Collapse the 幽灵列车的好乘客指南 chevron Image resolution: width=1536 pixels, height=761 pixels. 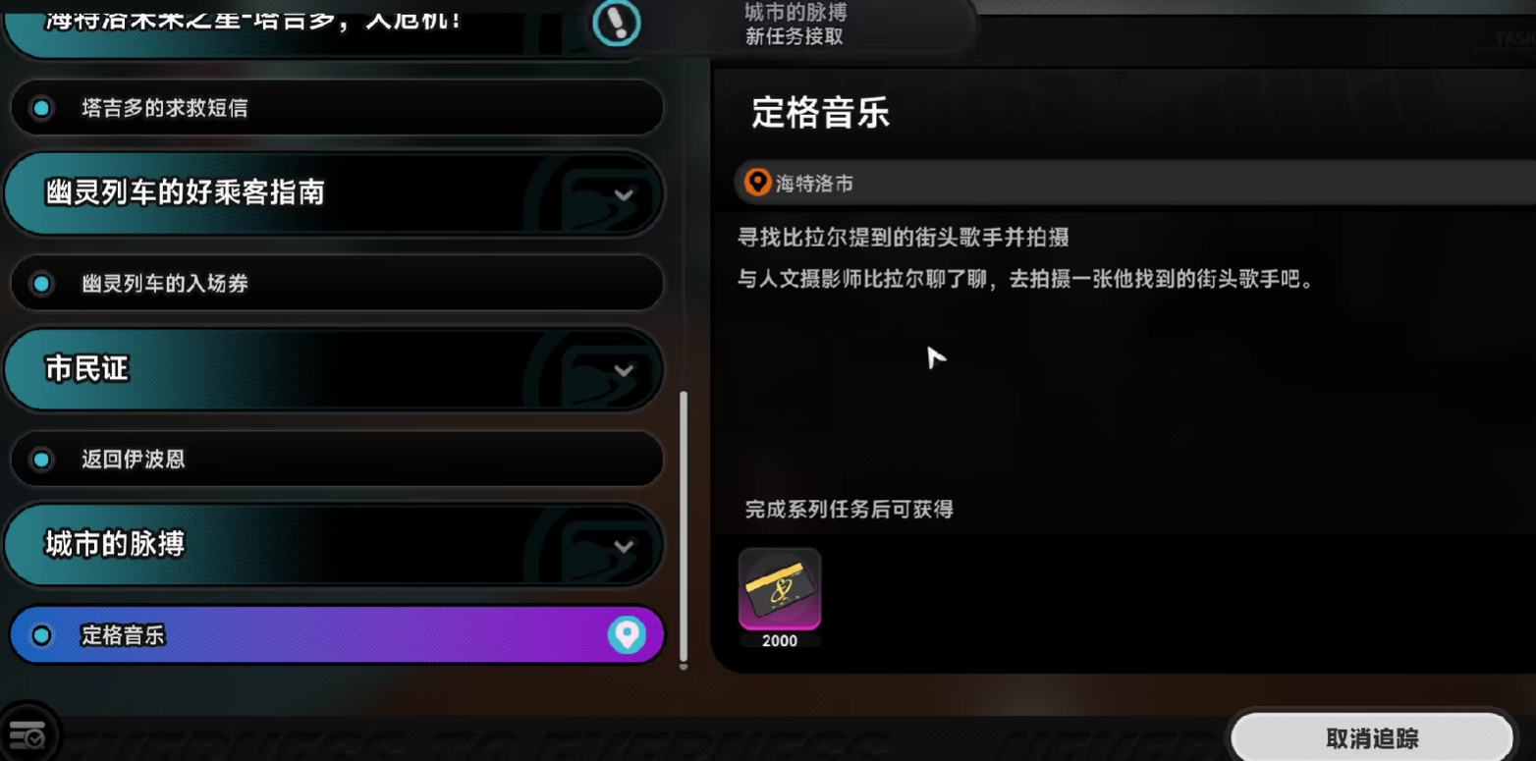(x=623, y=194)
